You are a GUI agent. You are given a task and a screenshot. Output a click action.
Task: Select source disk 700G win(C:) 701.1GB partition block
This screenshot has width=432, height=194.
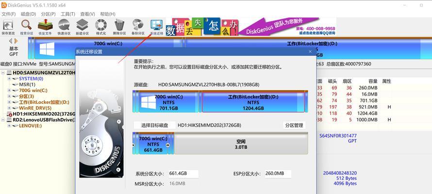[x=168, y=102]
